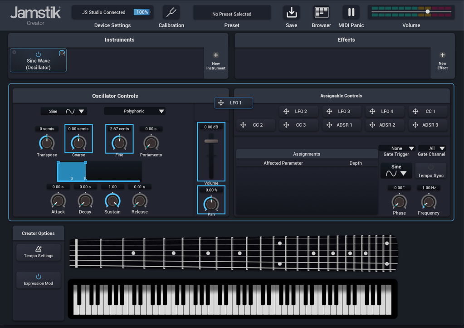Click the Tempo Settings button label

tap(39, 256)
